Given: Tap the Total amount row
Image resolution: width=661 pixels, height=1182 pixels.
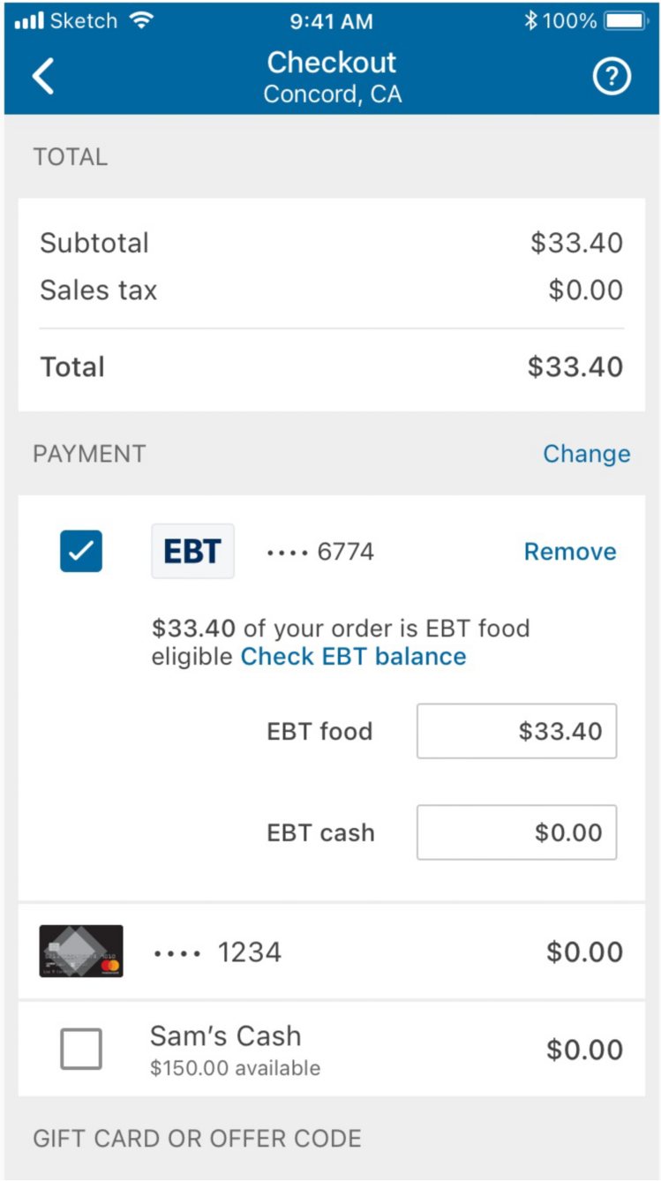Looking at the screenshot, I should click(331, 367).
